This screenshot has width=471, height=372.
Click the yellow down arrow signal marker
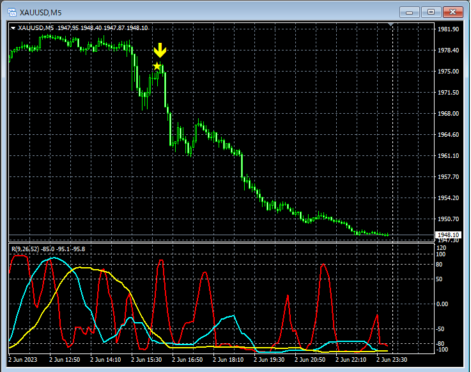pyautogui.click(x=160, y=51)
